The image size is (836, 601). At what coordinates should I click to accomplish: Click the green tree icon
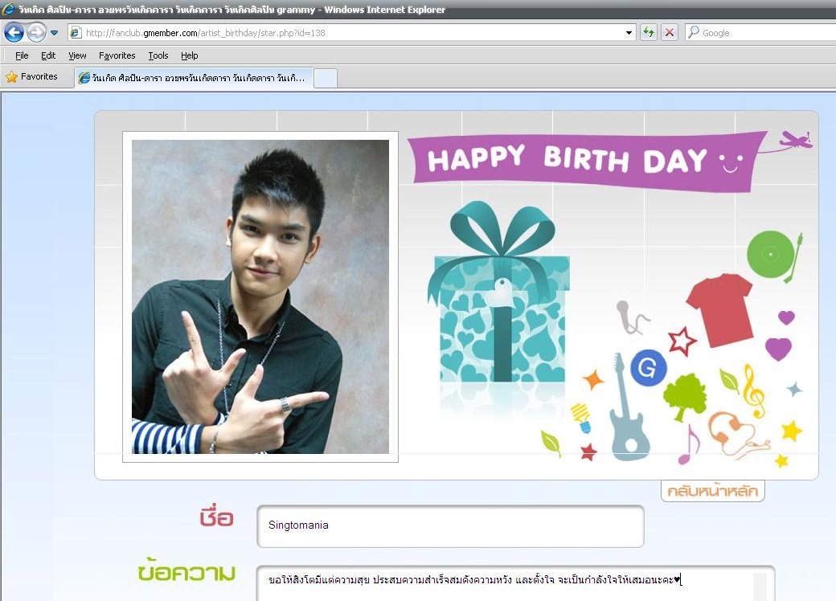click(685, 396)
